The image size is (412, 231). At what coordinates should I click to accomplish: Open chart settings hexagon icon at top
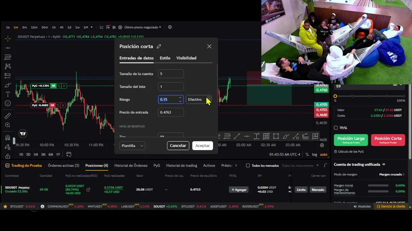pyautogui.click(x=120, y=27)
